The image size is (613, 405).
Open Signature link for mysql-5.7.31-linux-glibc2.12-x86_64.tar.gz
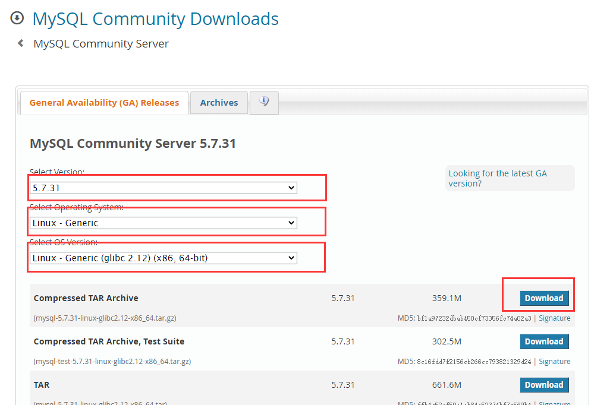(x=554, y=318)
